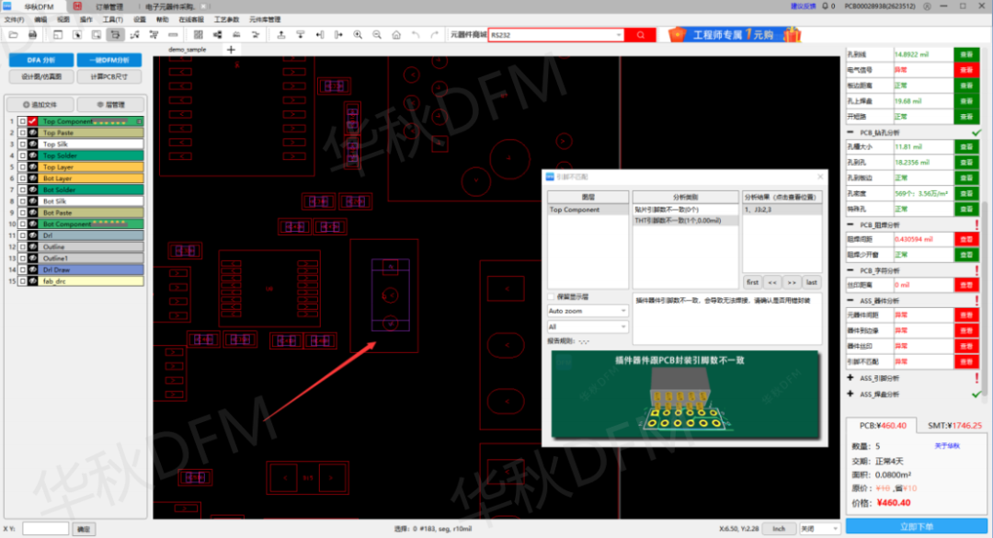The width and height of the screenshot is (993, 538).
Task: Click the four-square grid toolbar icon
Action: click(199, 35)
